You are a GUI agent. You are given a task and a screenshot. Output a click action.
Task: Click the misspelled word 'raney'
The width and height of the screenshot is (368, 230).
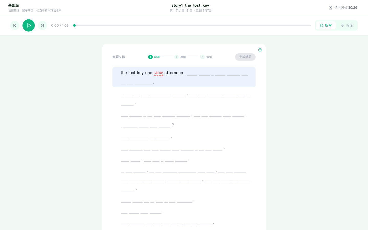(158, 73)
